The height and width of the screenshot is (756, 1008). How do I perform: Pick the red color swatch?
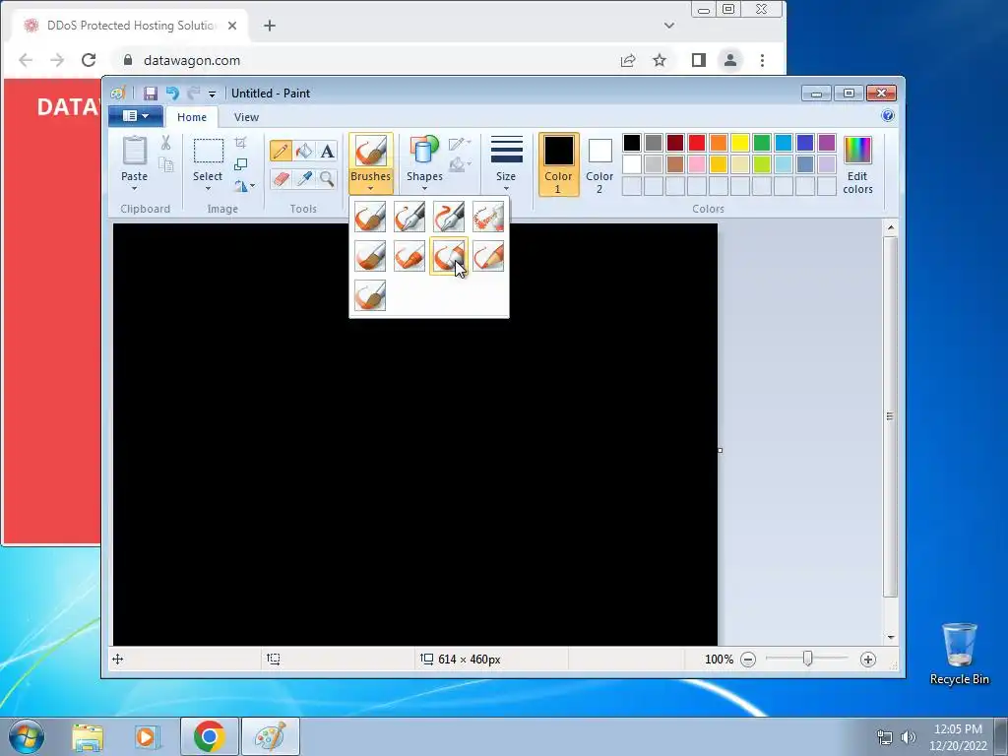point(697,143)
